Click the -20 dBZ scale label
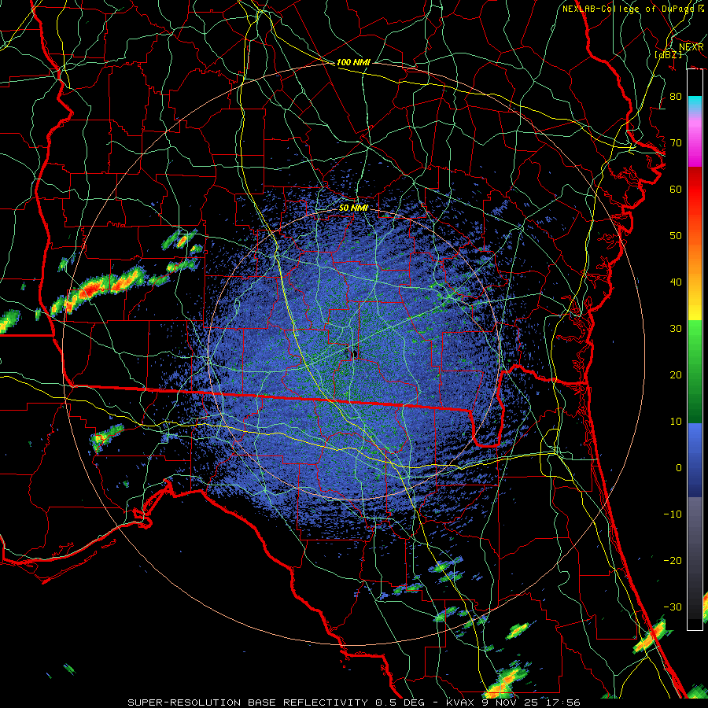The image size is (708, 708). pyautogui.click(x=673, y=560)
